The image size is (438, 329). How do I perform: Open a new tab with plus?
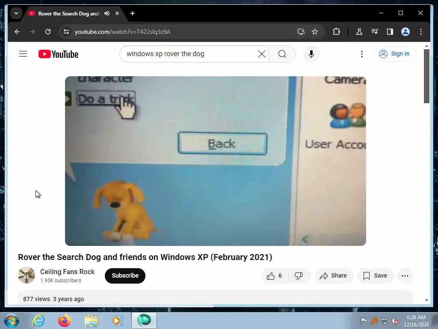point(133,13)
